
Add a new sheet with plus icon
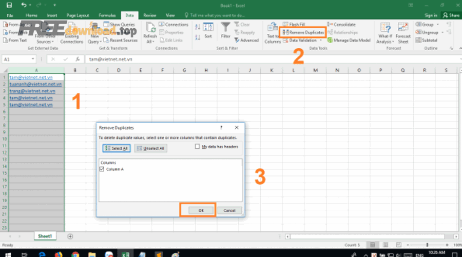point(70,236)
